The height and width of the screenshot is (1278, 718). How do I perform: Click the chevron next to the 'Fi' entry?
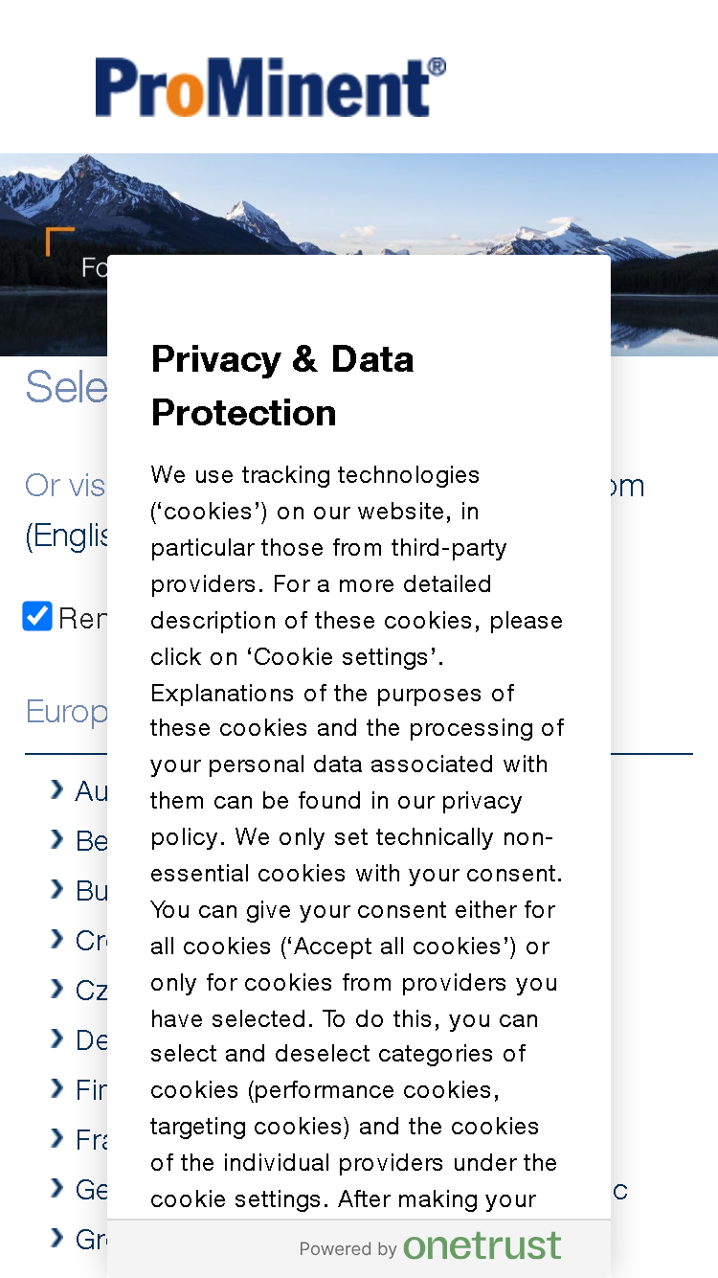tap(57, 1088)
